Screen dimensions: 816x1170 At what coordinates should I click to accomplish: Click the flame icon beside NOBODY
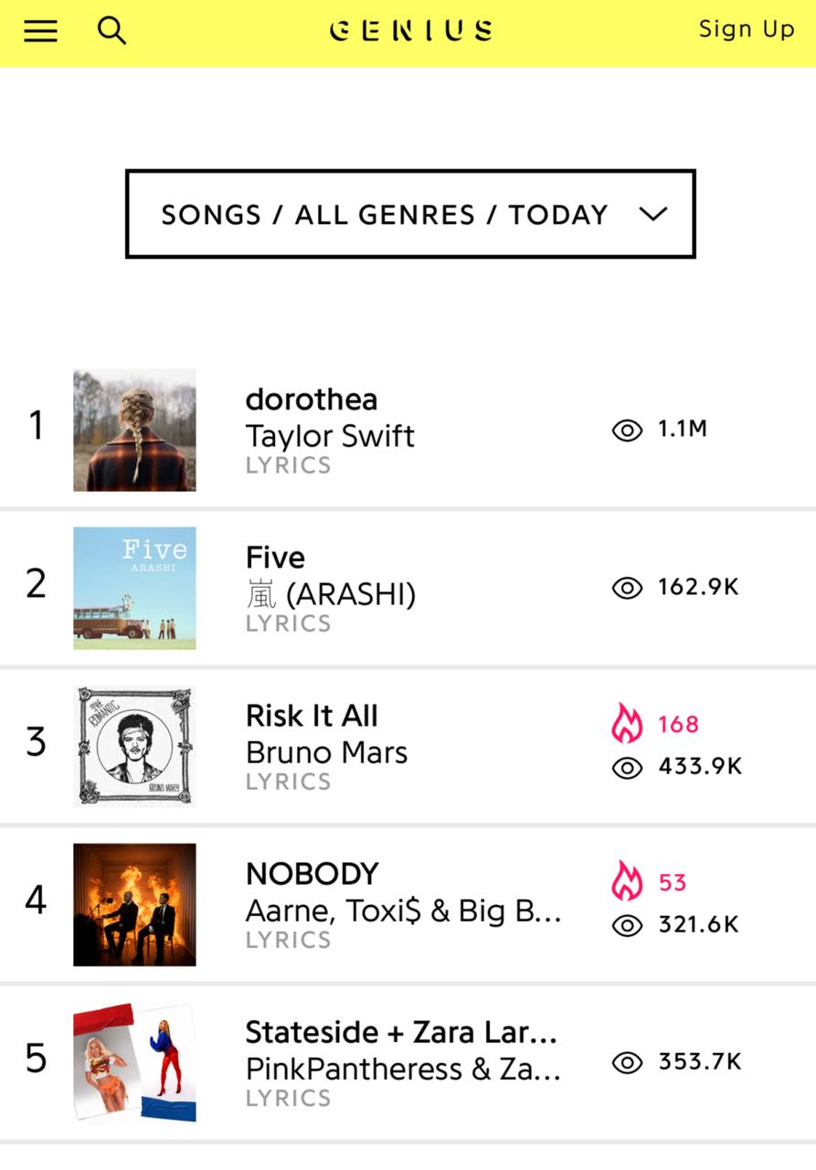[x=627, y=882]
